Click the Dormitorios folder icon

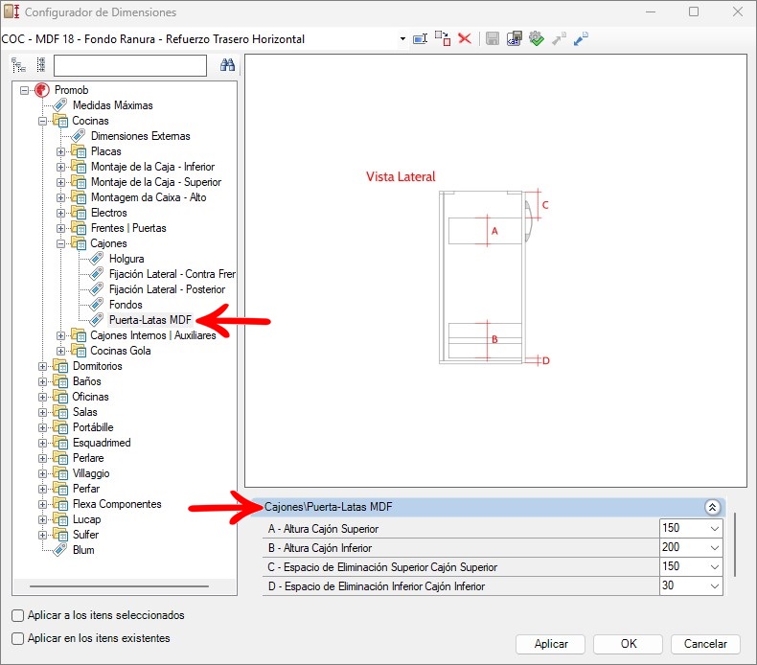[x=60, y=366]
